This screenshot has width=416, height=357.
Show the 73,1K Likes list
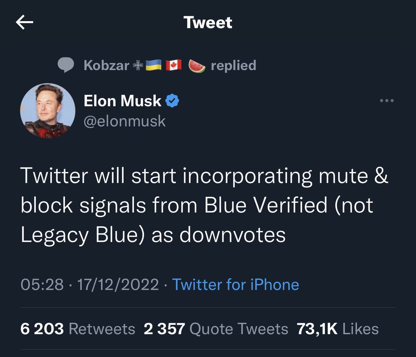point(338,329)
